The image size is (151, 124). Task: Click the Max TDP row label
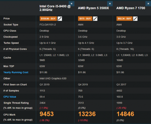click(x=9, y=66)
